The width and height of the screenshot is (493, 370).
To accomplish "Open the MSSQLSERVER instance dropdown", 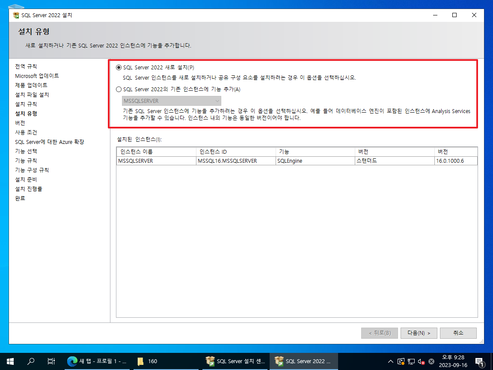I will 171,101.
